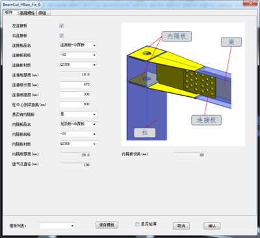The width and height of the screenshot is (260, 238).
Task: Enable the 是否验算 checkbox
Action: 137,224
